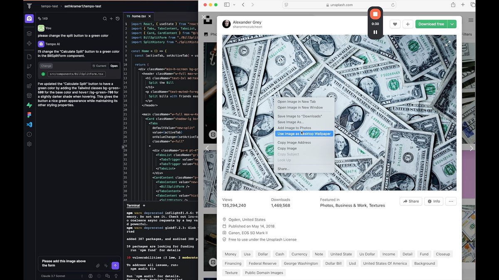Open the Claude 3.7 Sonnet model selector

click(62, 276)
